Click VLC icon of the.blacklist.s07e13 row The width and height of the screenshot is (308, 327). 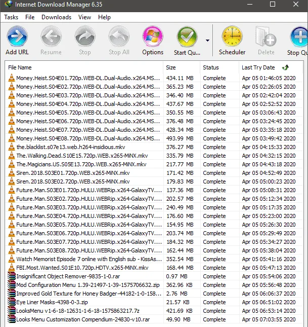[12, 147]
